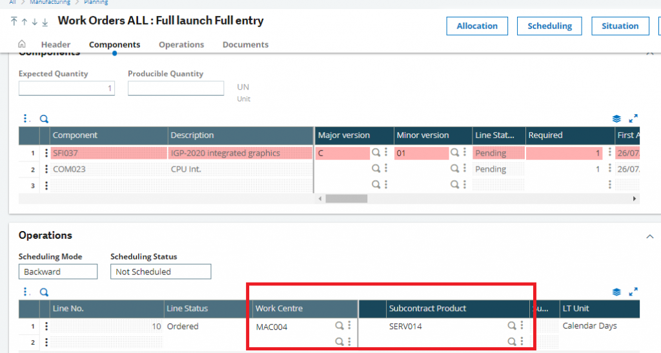Image resolution: width=661 pixels, height=353 pixels.
Task: Go to next record down arrow
Action: coord(35,21)
